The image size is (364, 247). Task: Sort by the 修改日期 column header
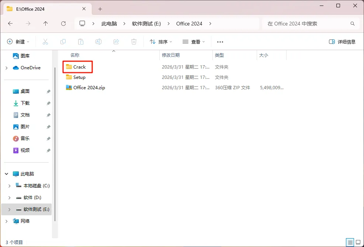click(x=171, y=55)
